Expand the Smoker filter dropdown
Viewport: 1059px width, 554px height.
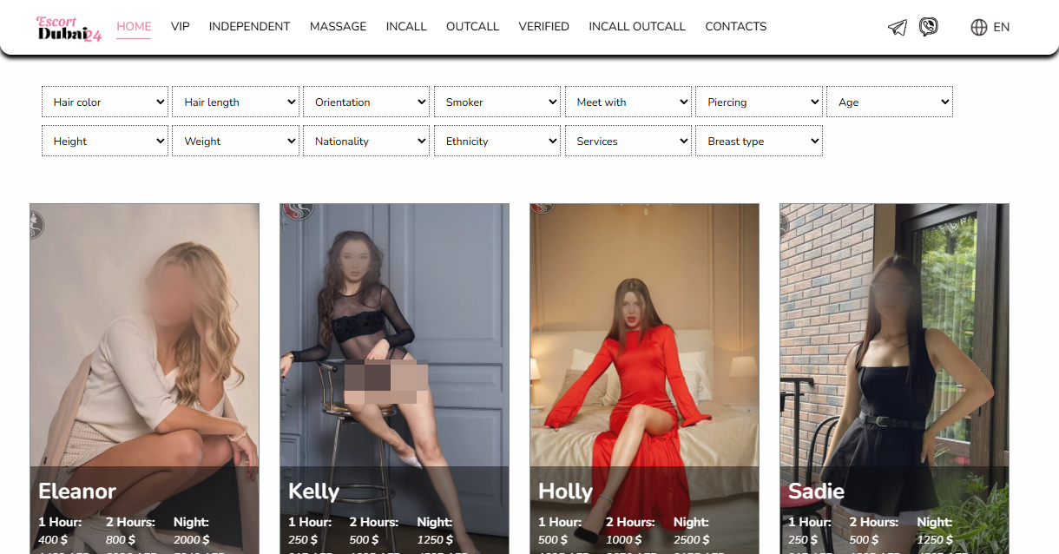tap(497, 102)
